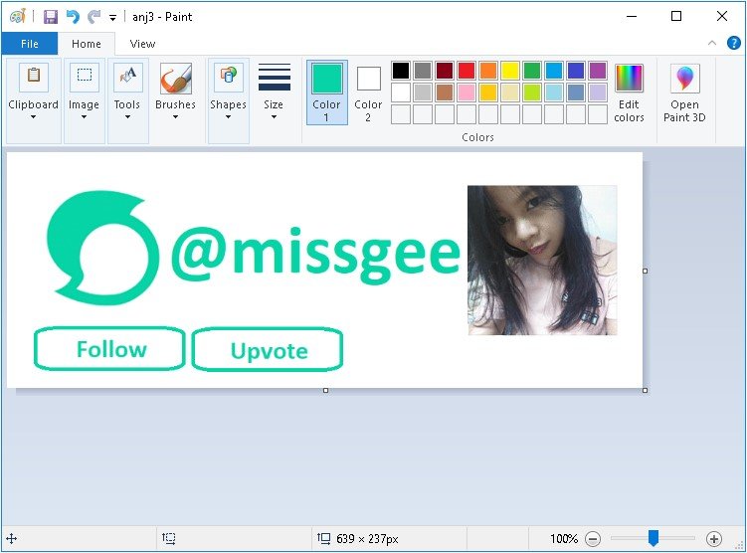Redo the last undone action
Viewport: 747px width, 553px height.
click(x=93, y=17)
